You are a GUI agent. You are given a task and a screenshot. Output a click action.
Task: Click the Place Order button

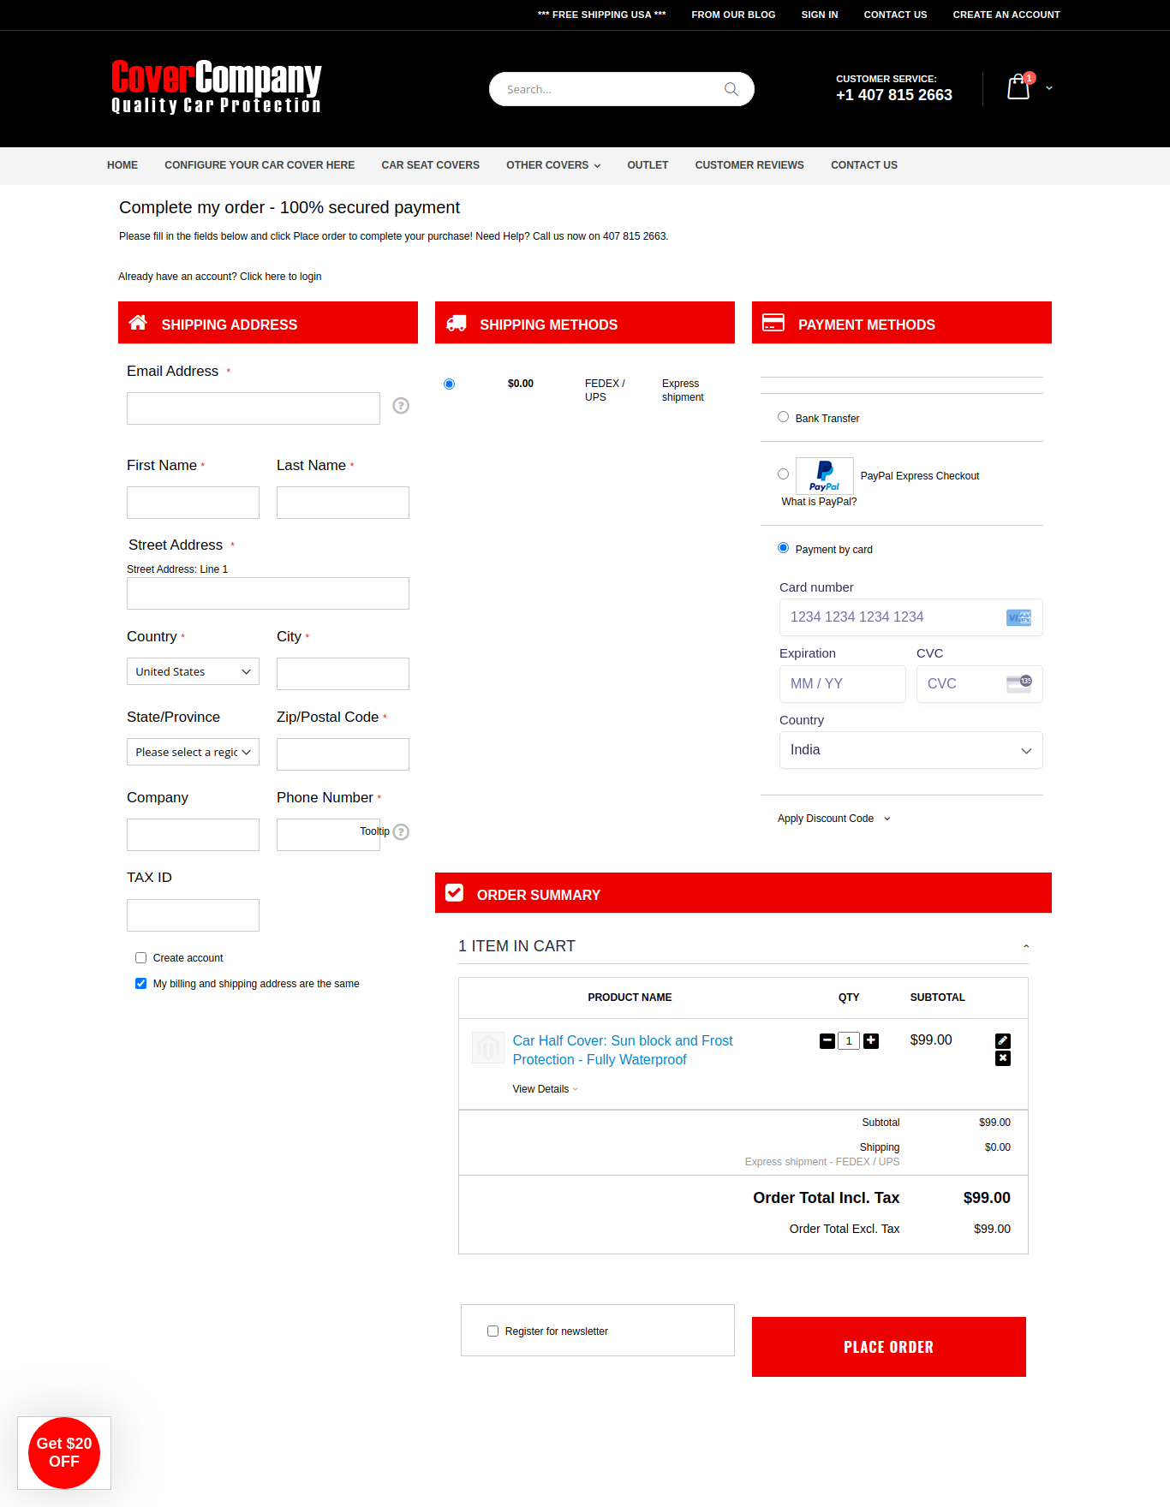coord(888,1347)
